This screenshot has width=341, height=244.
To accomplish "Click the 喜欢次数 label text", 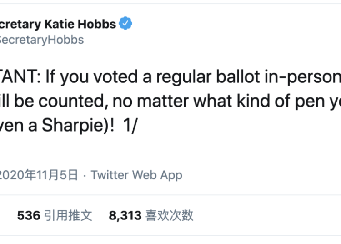I will [x=169, y=215].
